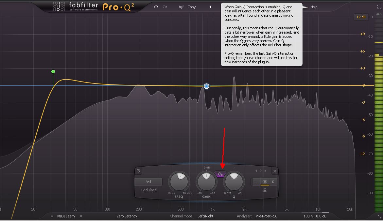Go to the next band

click(x=265, y=171)
